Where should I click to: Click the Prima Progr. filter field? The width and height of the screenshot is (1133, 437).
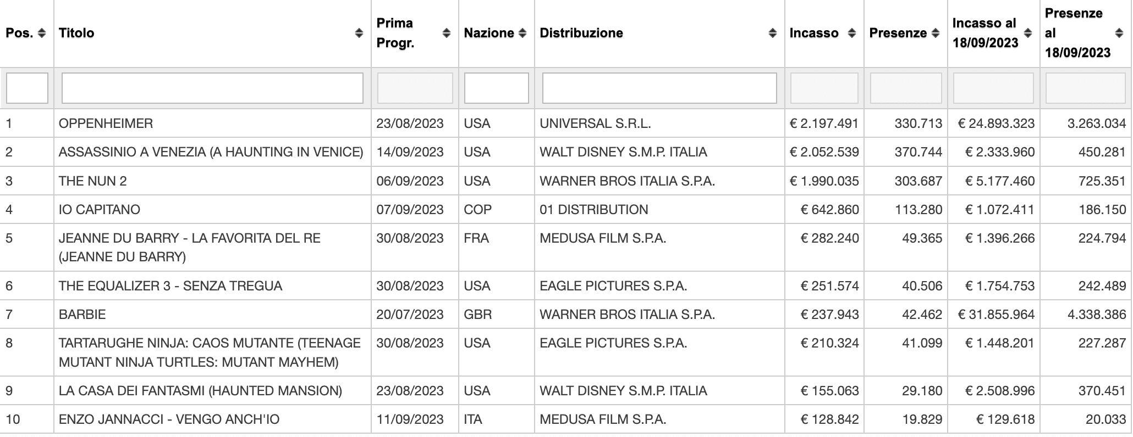point(415,88)
